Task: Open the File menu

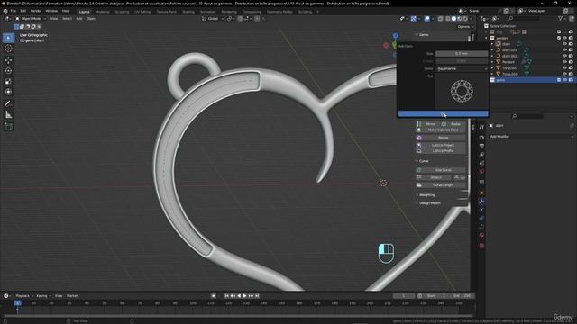Action: point(14,11)
